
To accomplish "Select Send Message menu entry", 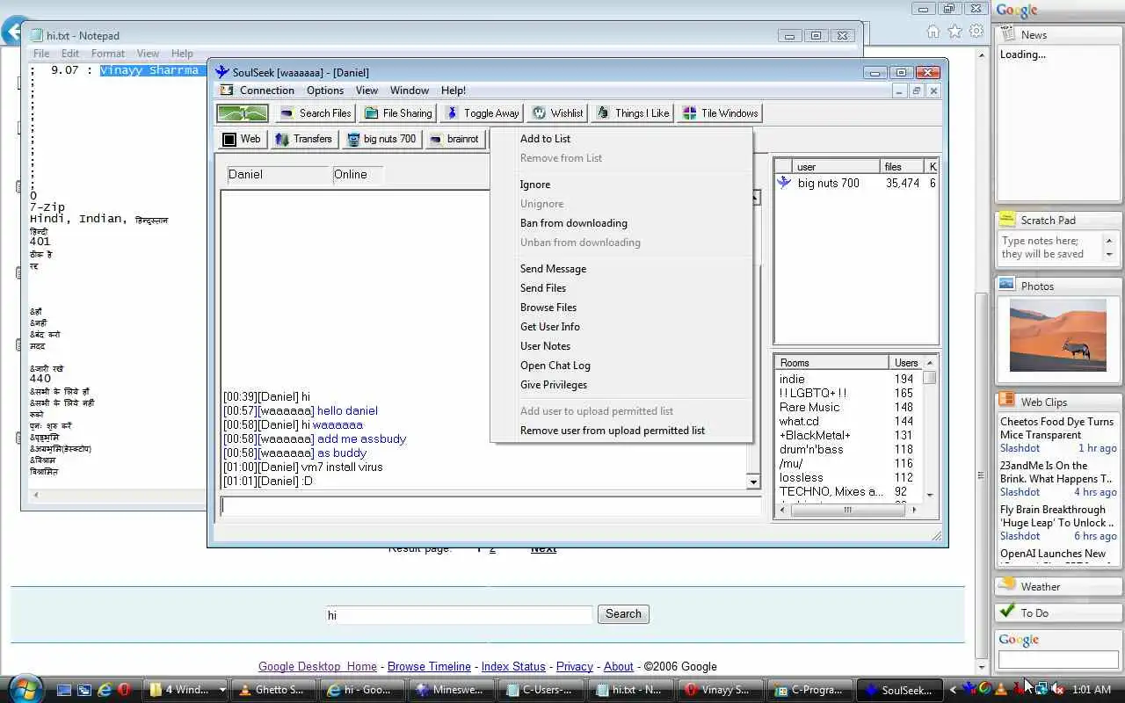I will point(553,269).
